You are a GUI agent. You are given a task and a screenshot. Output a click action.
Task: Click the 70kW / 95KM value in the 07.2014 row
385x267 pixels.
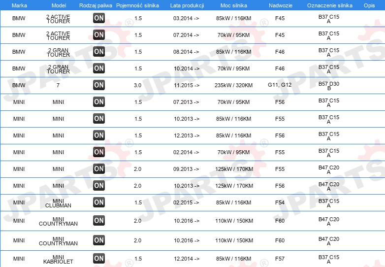point(234,35)
